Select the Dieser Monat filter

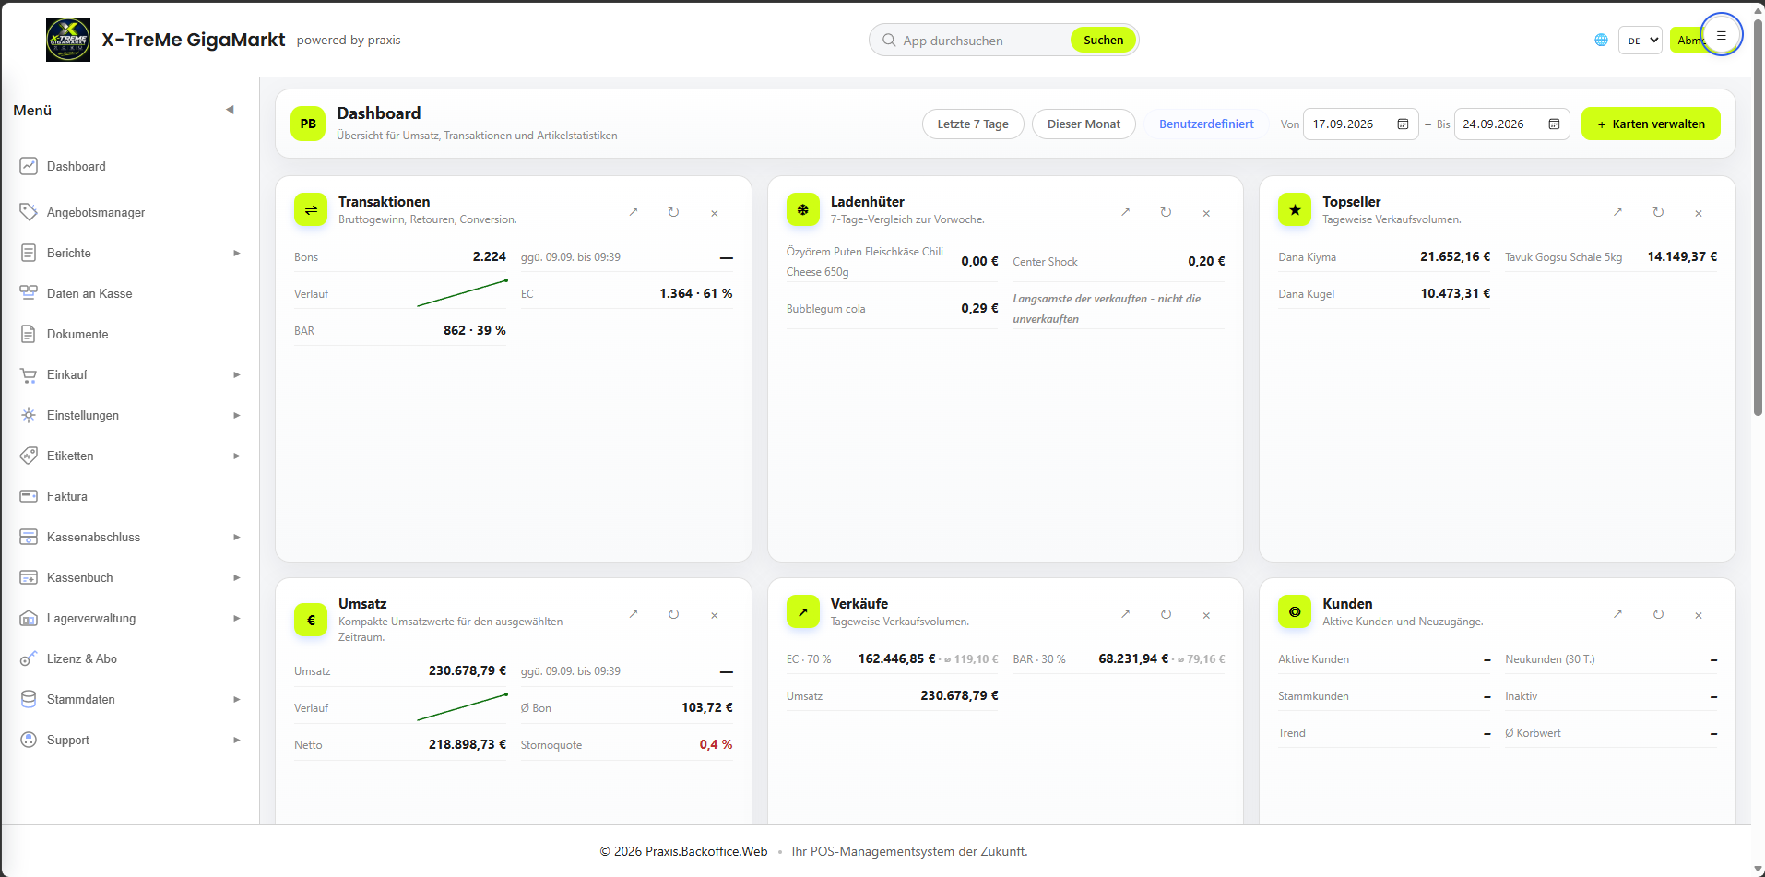point(1084,124)
